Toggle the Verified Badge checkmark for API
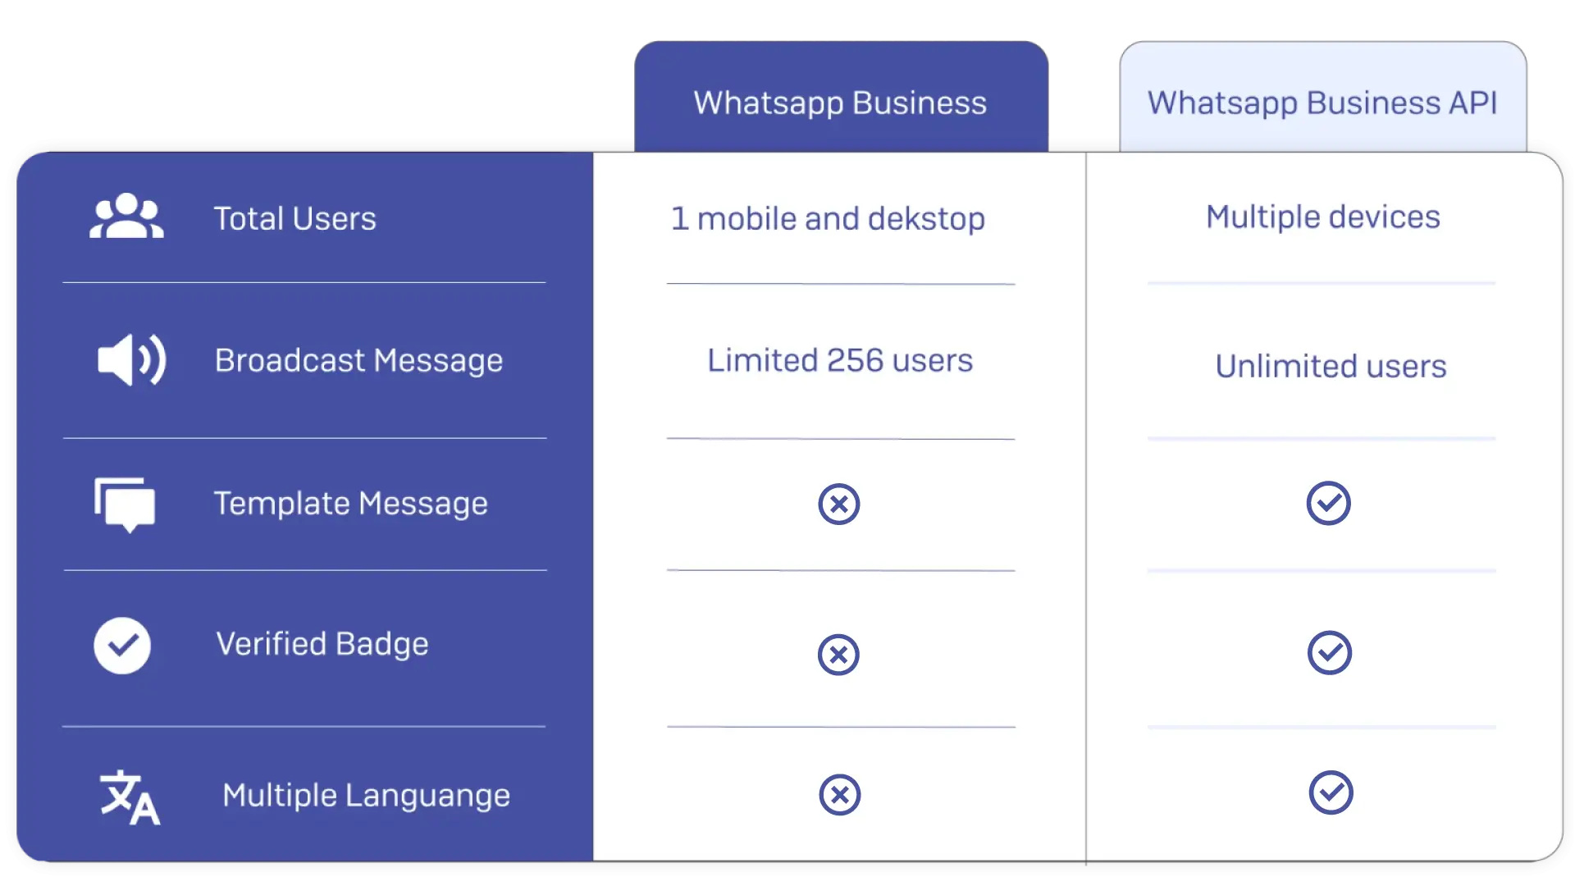 point(1328,653)
